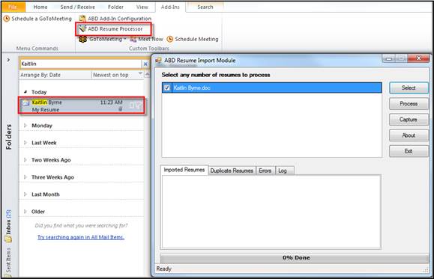
Task: Open the Inbox folder in the sidebar
Action: pos(8,226)
